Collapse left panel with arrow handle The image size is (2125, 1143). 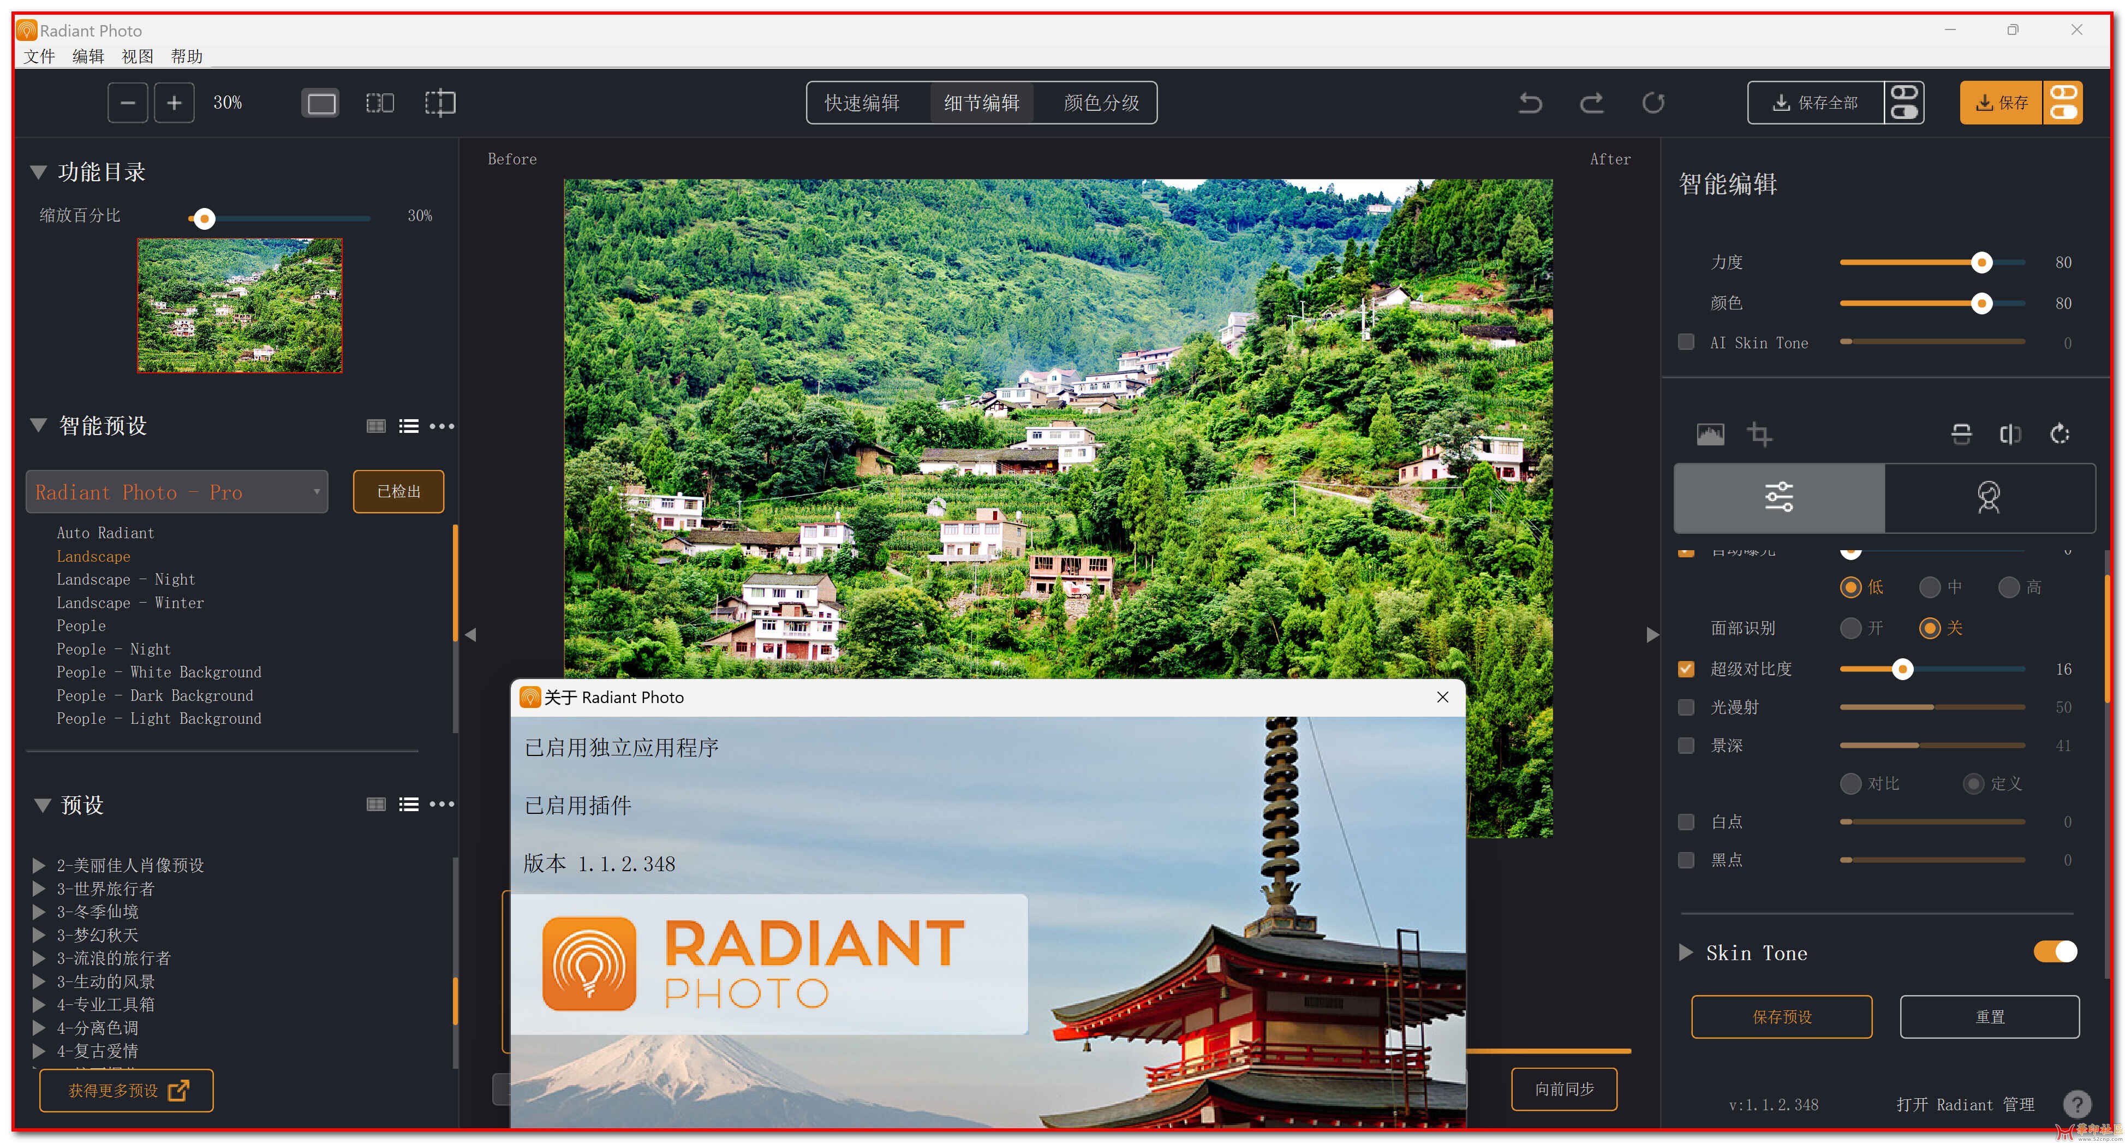pos(471,635)
